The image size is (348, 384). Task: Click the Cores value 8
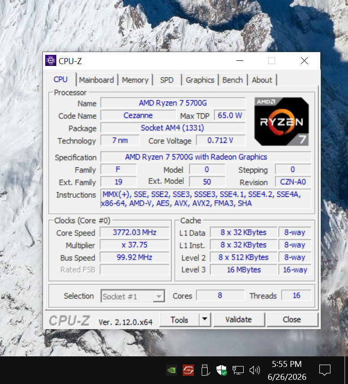click(220, 295)
